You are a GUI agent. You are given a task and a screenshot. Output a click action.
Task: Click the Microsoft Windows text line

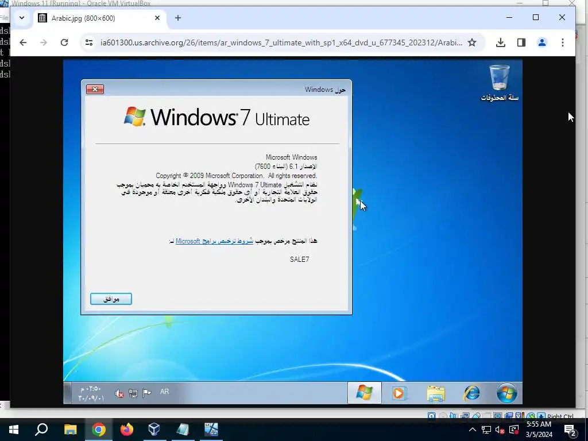point(291,157)
